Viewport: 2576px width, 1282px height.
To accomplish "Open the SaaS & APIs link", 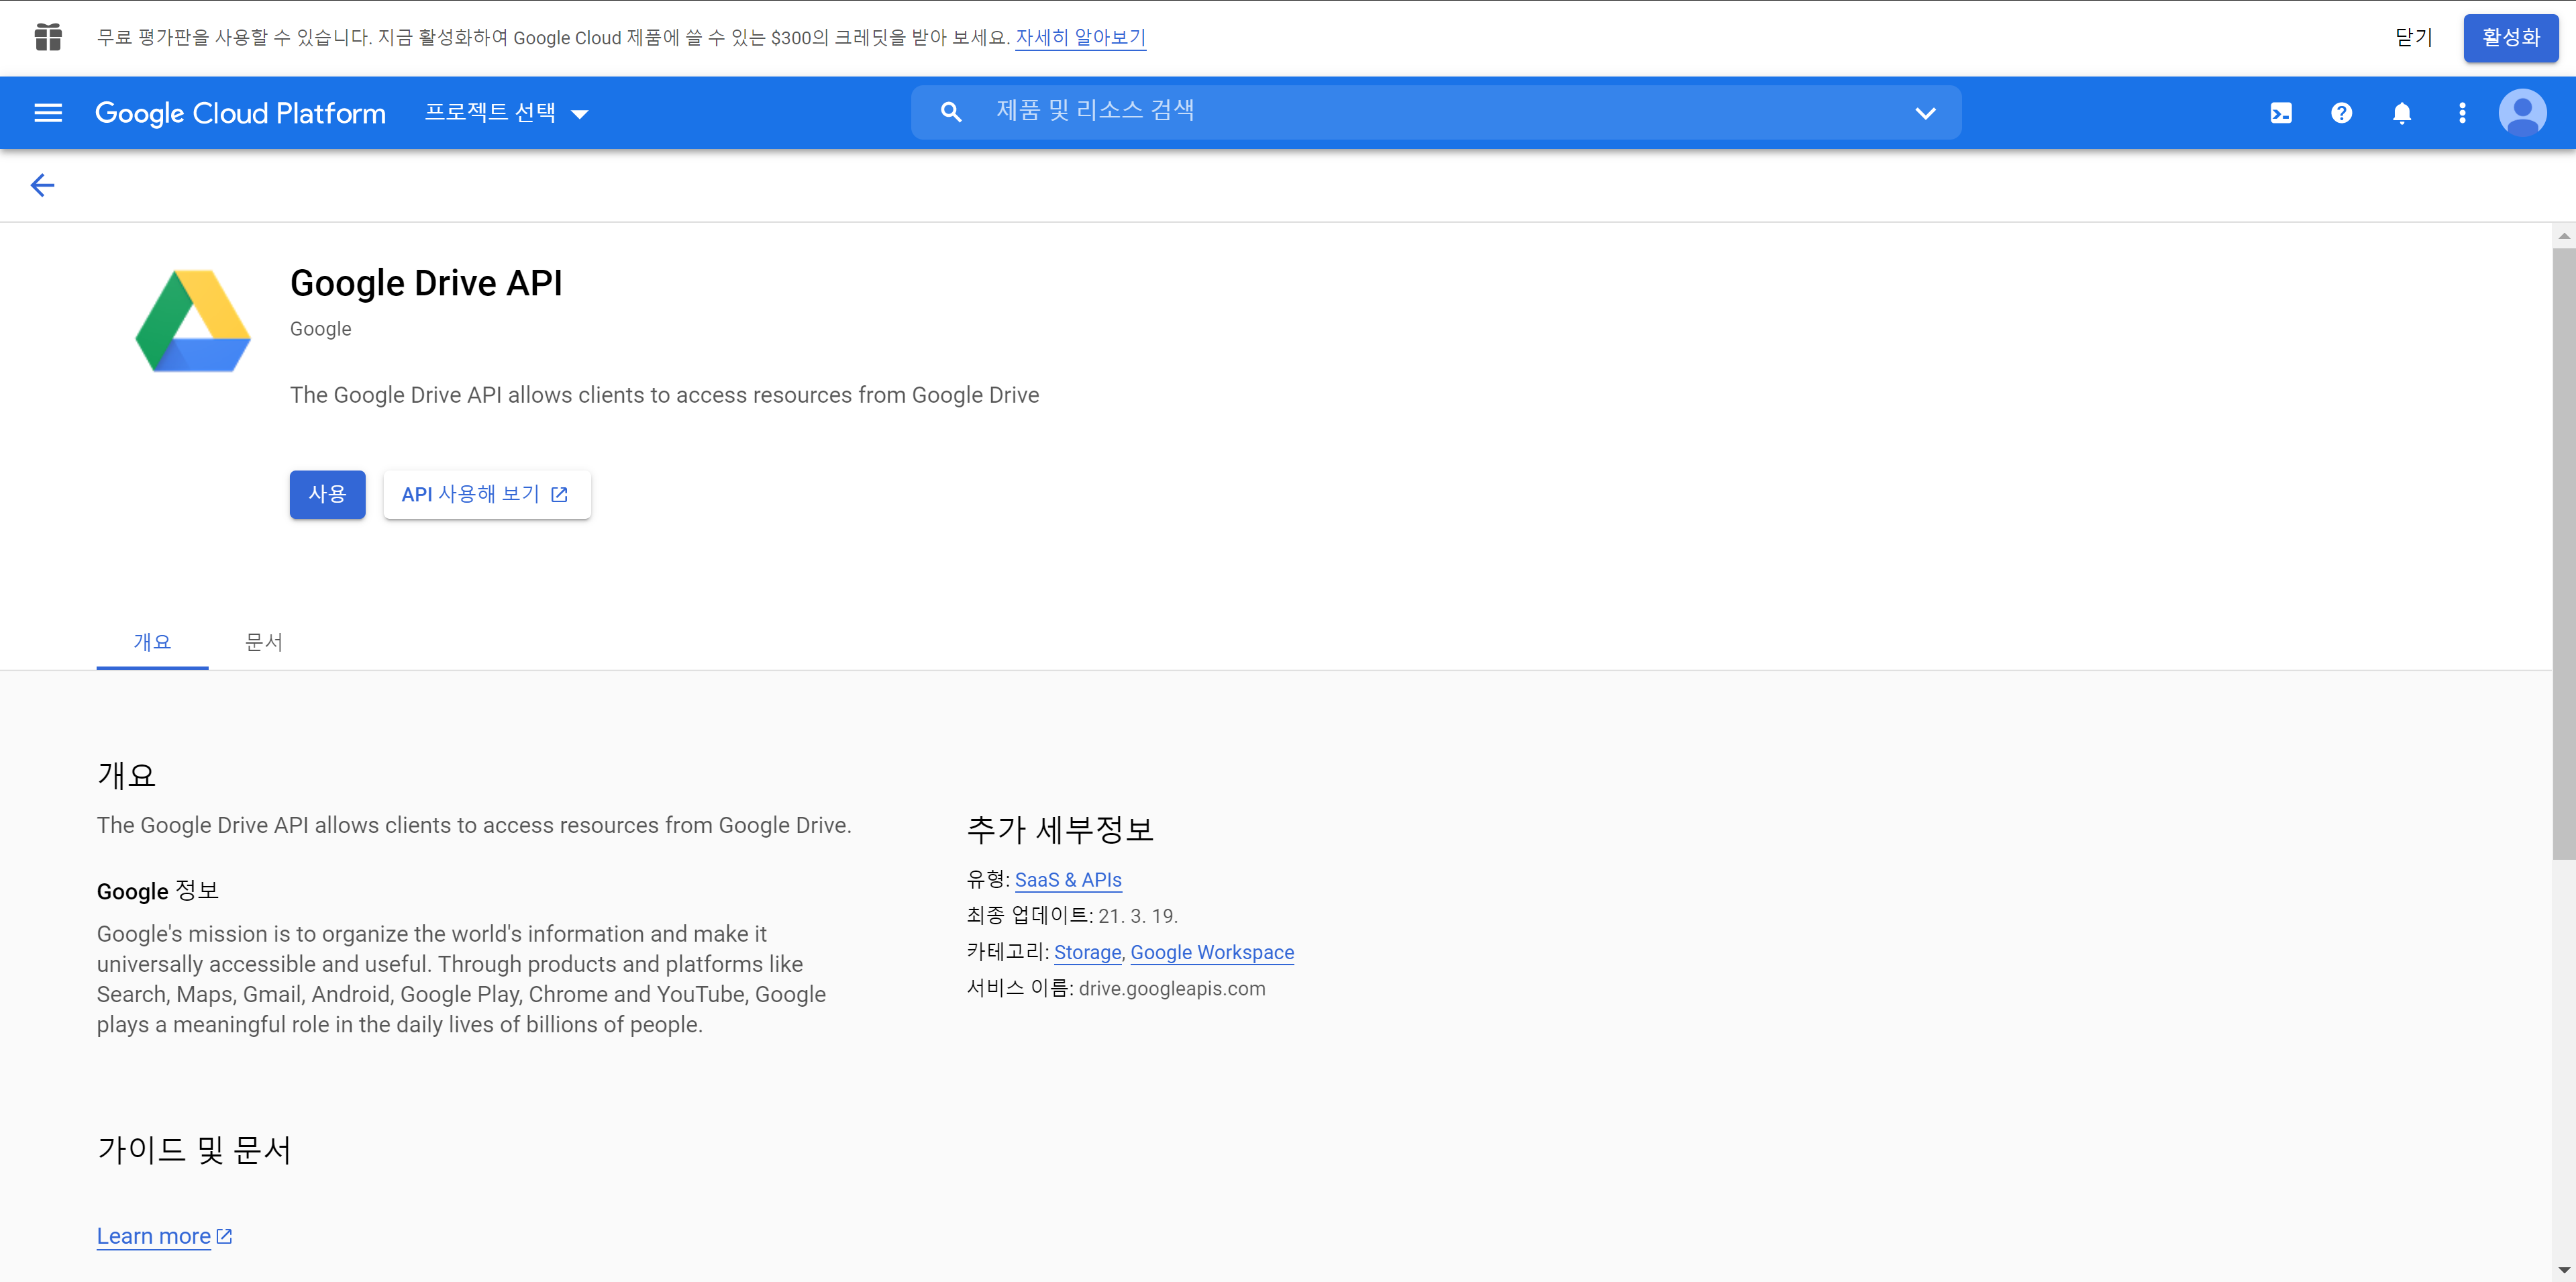I will click(x=1068, y=879).
